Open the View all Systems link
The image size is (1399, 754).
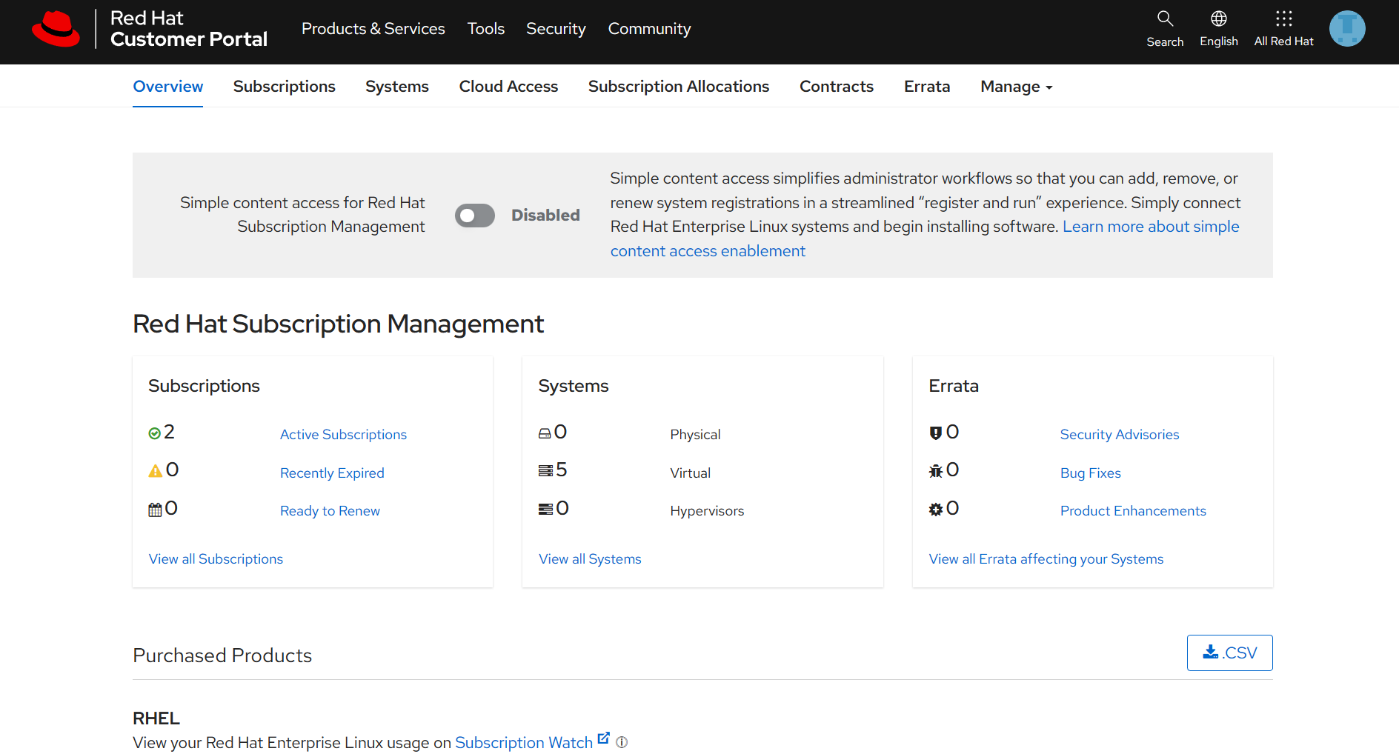pos(590,559)
